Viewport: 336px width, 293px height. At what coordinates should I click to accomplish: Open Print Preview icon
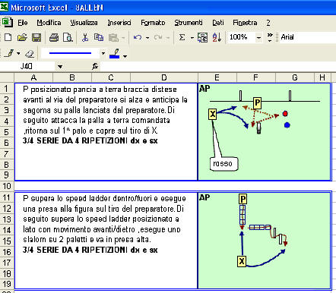coord(68,37)
